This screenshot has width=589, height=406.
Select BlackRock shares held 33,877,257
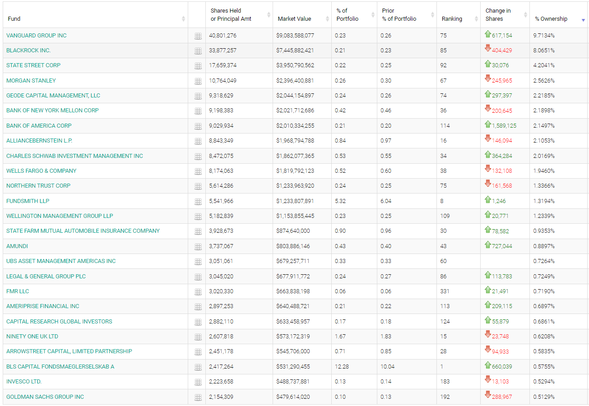point(223,51)
